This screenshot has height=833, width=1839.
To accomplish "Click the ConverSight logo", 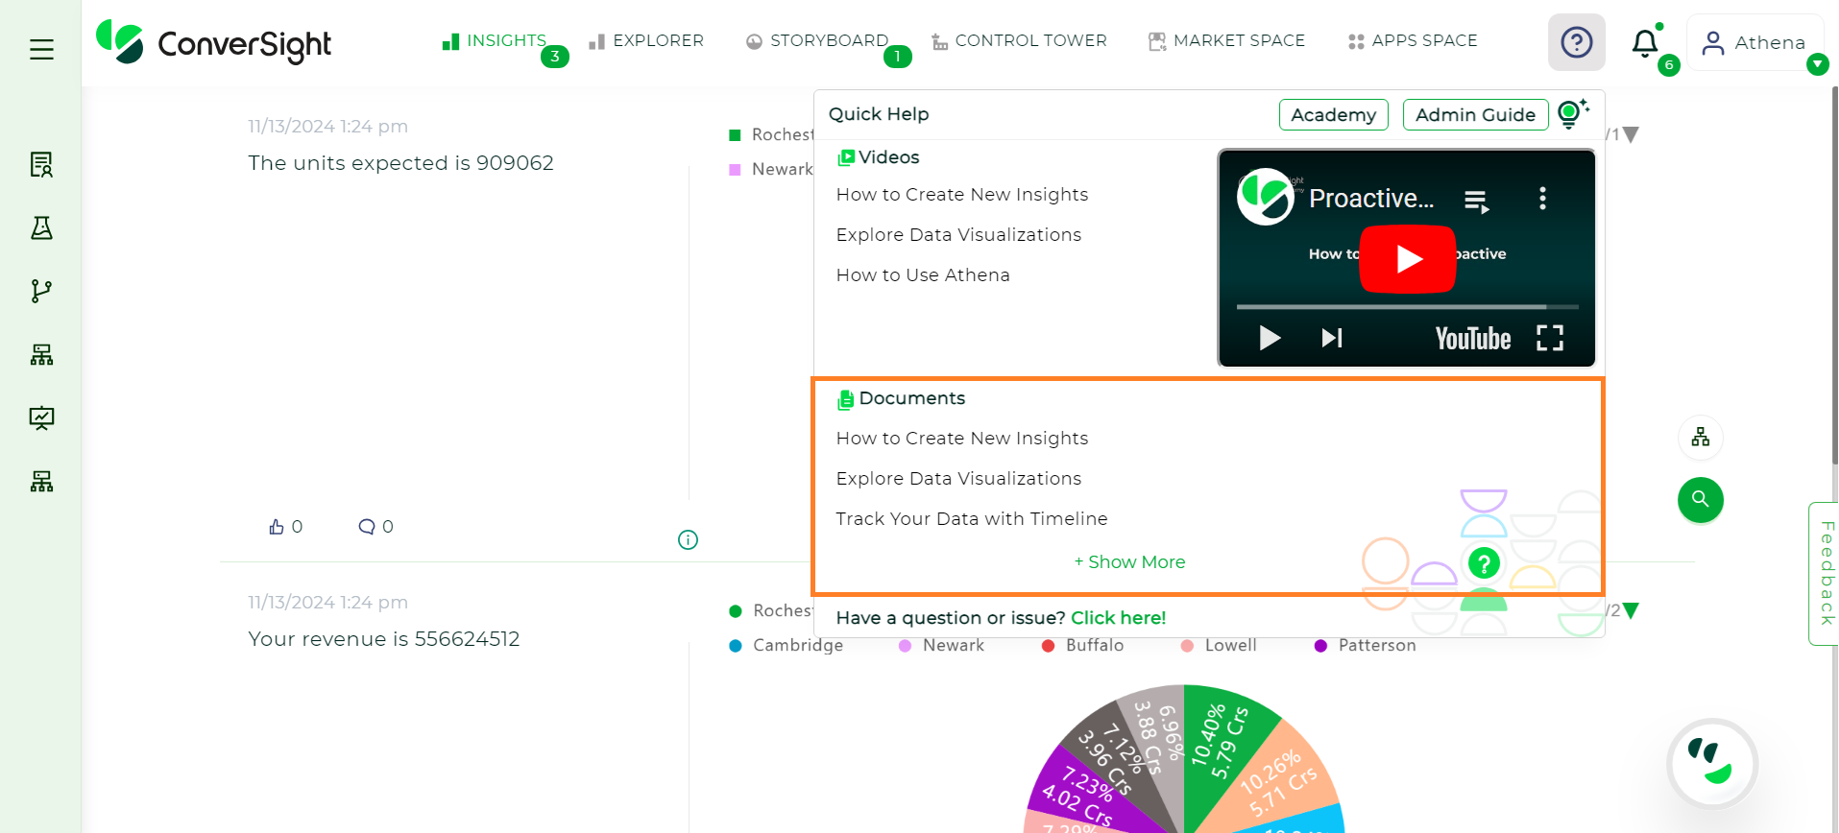I will [x=213, y=43].
